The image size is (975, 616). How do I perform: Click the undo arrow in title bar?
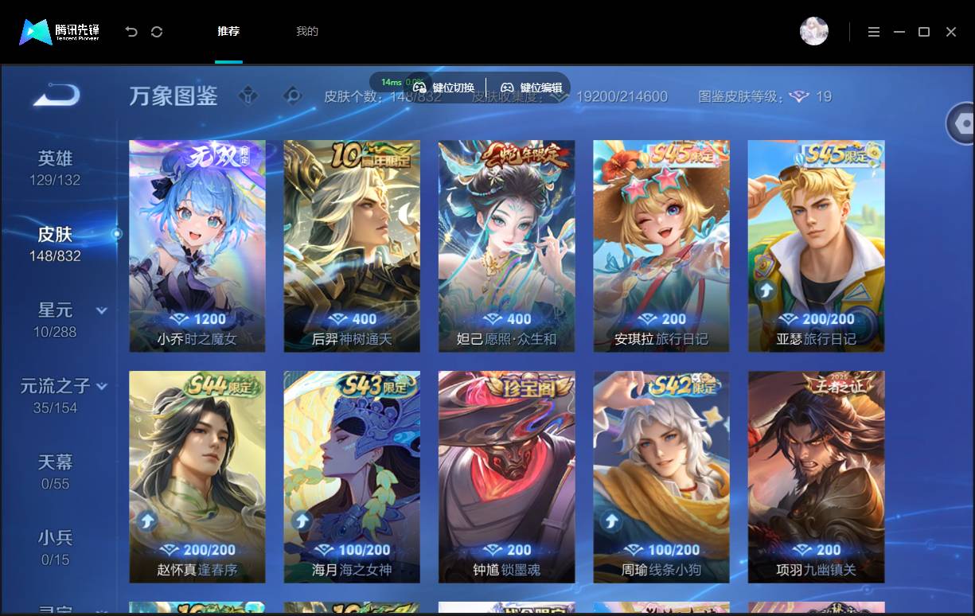pos(131,32)
